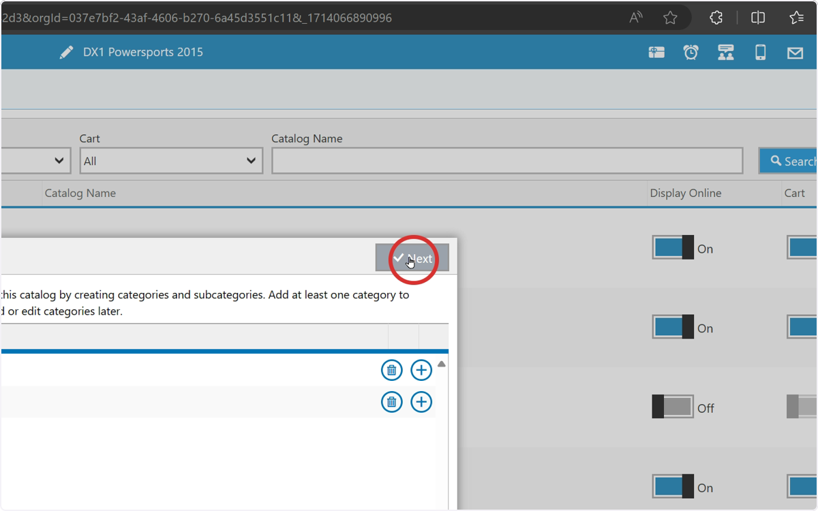818x511 pixels.
Task: Turn off Display Online for first catalog row
Action: point(673,247)
